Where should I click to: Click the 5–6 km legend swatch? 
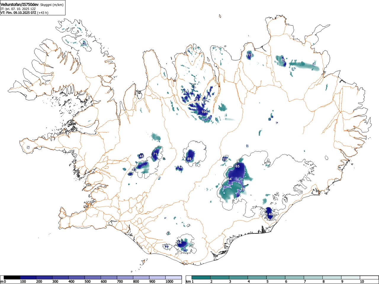276,277
